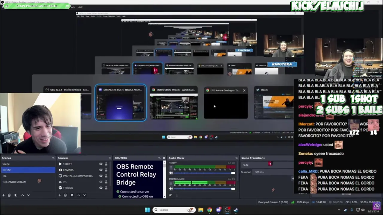The width and height of the screenshot is (383, 215).
Task: Open 1XBETT audio options menu dots
Action: pos(171,168)
